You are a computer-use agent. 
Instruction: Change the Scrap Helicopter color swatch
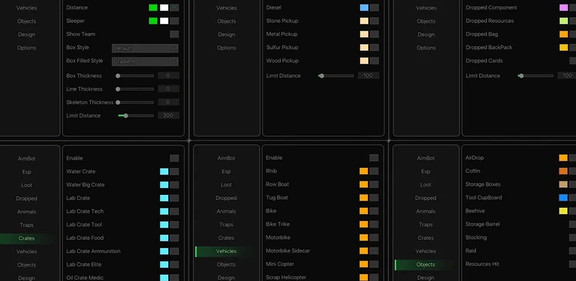click(x=364, y=277)
